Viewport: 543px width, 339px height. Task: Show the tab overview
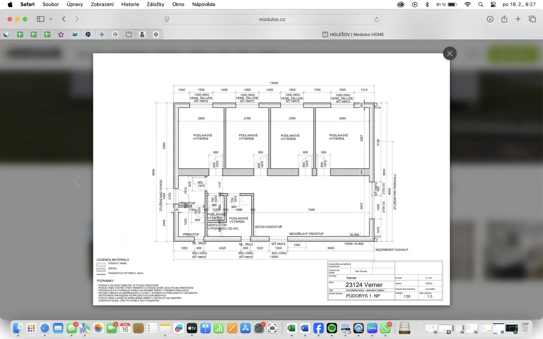pos(532,19)
